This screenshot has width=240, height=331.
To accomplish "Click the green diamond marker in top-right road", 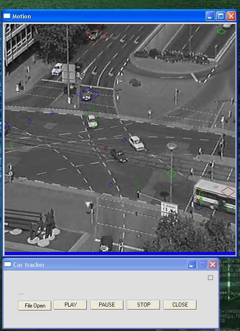I will point(221,32).
